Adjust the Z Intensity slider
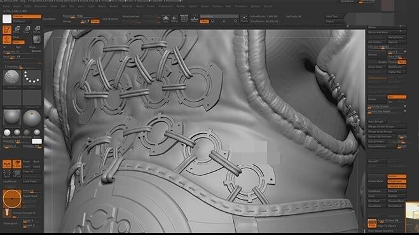This screenshot has width=419, height=235. pyautogui.click(x=22, y=67)
